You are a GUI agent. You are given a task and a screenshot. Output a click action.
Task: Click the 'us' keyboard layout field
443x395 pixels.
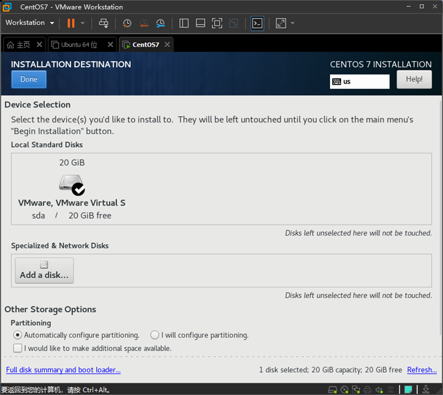[x=360, y=82]
